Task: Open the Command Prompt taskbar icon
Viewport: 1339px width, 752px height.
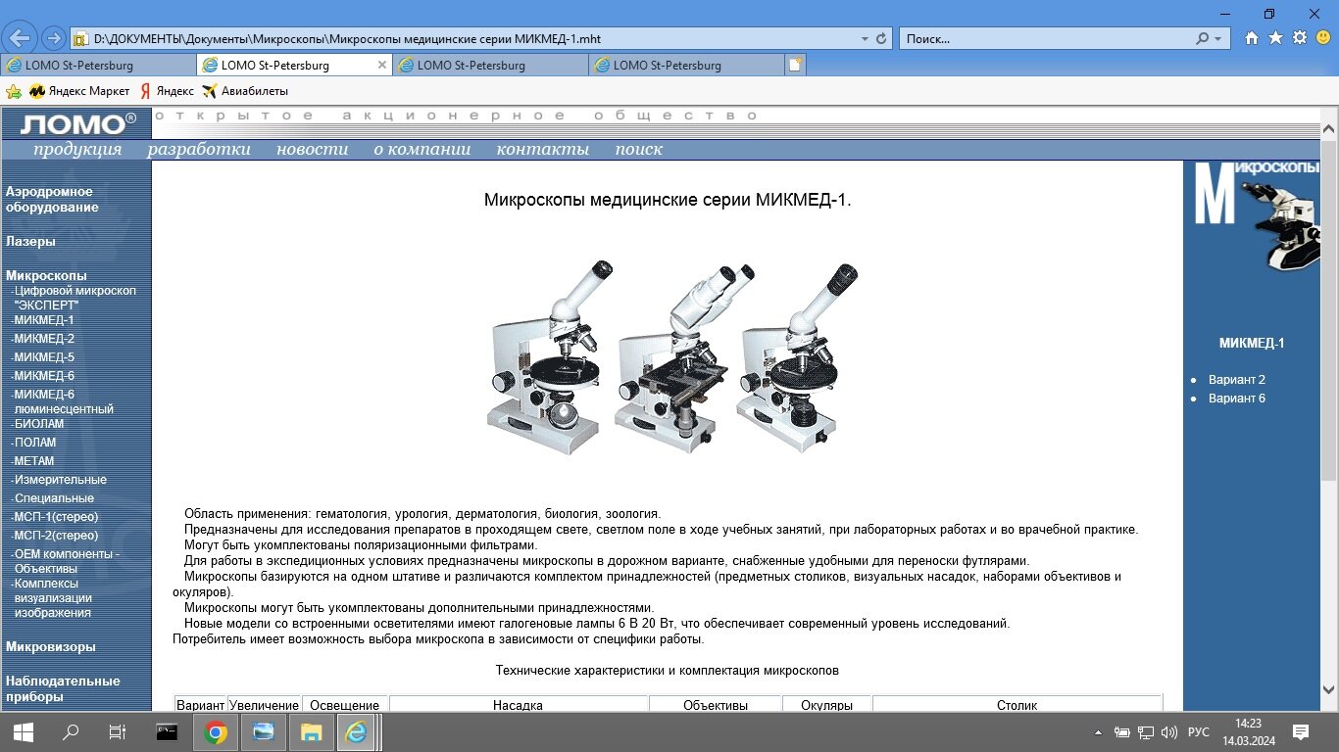Action: pyautogui.click(x=168, y=731)
